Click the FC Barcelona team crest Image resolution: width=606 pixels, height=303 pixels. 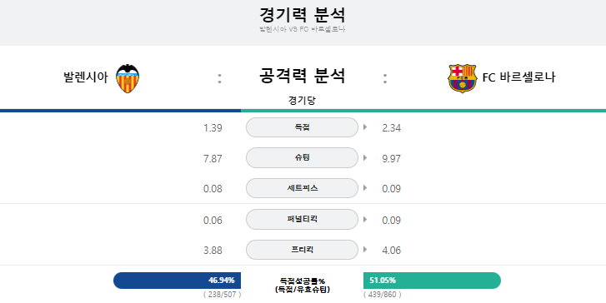pyautogui.click(x=462, y=78)
